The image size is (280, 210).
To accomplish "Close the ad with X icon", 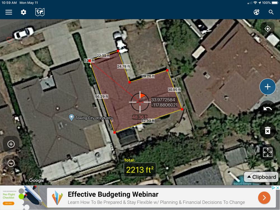I will click(x=278, y=188).
